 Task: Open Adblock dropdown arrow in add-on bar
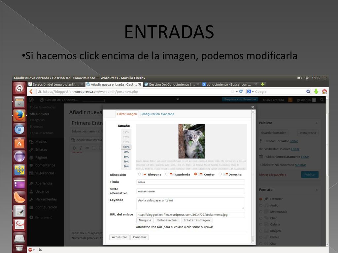pyautogui.click(x=34, y=250)
